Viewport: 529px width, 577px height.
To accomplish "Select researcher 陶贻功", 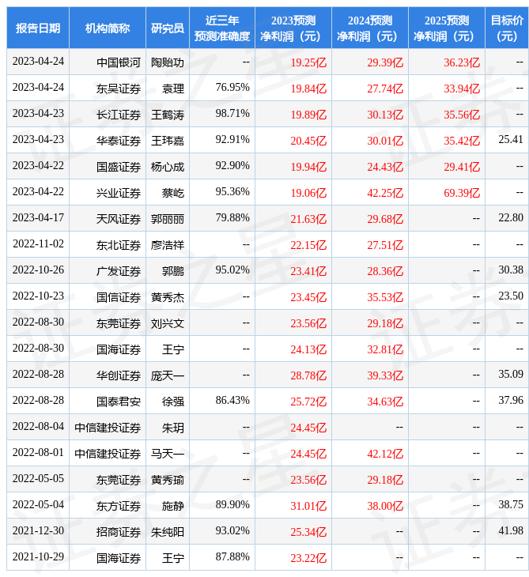I will (168, 62).
